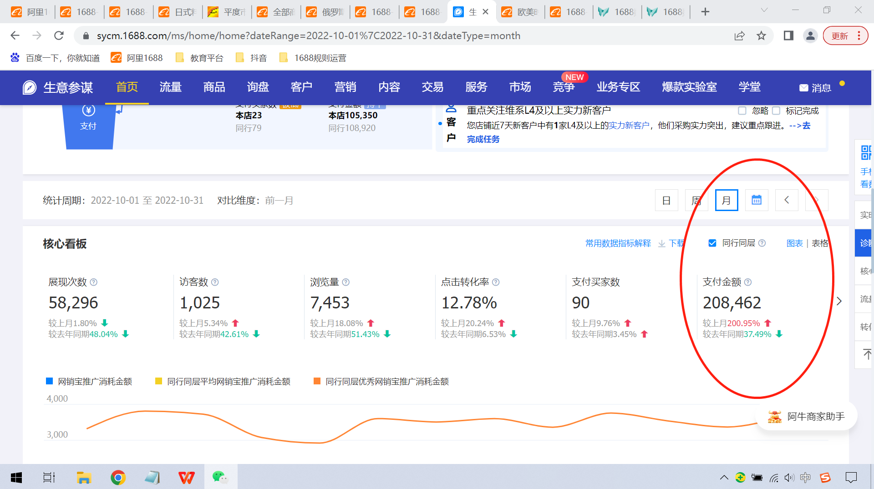This screenshot has width=874, height=489.
Task: Go to previous period with left chevron
Action: pyautogui.click(x=786, y=200)
